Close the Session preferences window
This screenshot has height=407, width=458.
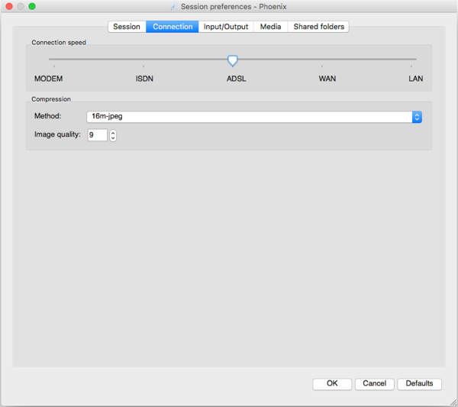click(x=9, y=6)
